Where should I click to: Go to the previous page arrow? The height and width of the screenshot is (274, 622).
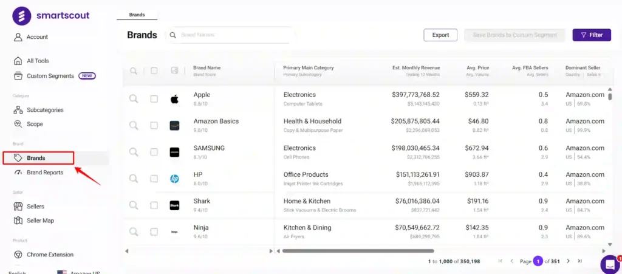[511, 261]
